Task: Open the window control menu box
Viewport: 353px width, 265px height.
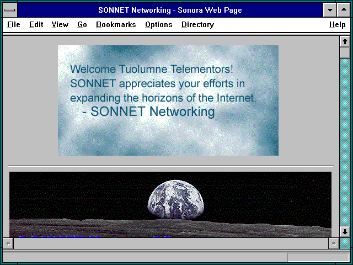Action: click(x=10, y=10)
